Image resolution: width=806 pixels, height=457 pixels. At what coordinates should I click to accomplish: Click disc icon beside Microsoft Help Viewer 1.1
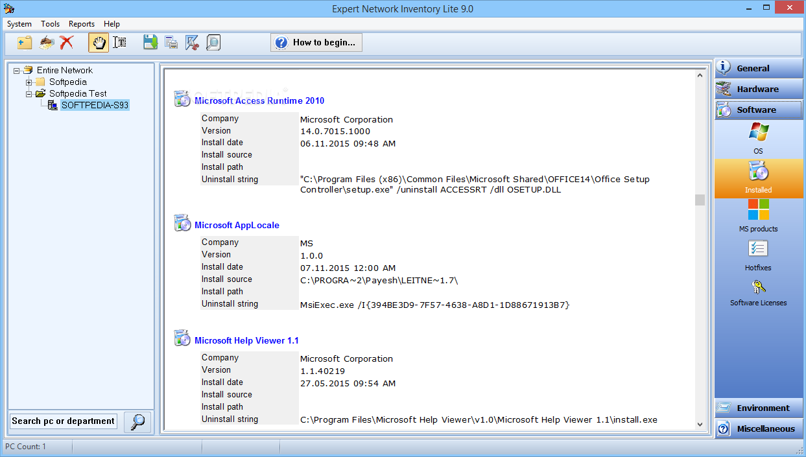click(182, 338)
